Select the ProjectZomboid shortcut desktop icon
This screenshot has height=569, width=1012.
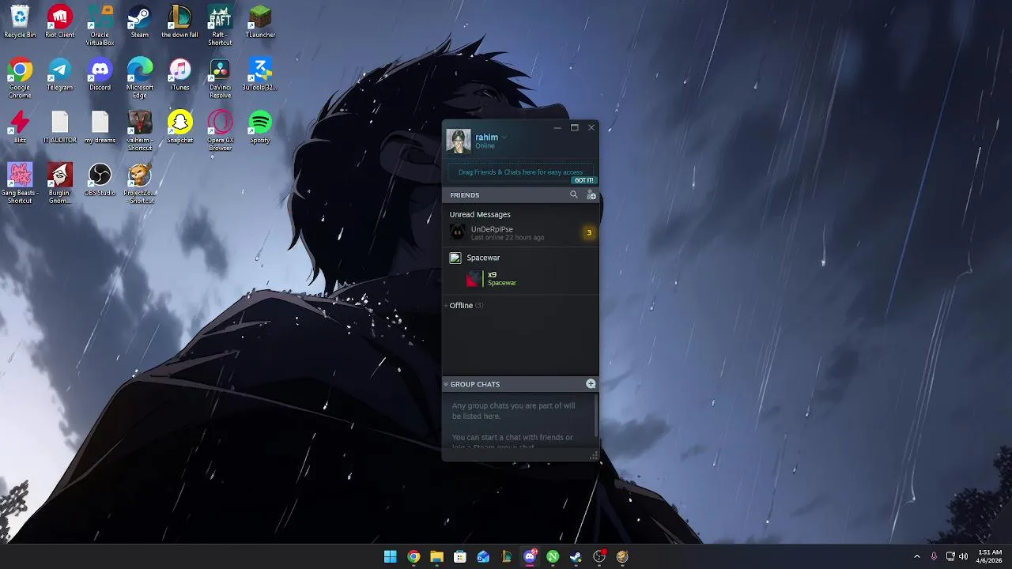140,183
